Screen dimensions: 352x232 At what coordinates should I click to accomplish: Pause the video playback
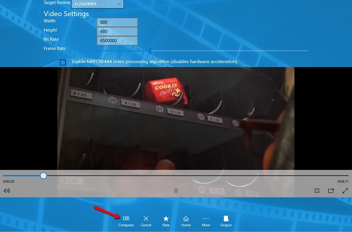[x=176, y=190]
